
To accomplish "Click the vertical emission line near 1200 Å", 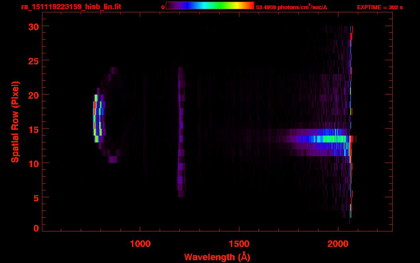I will [x=181, y=132].
